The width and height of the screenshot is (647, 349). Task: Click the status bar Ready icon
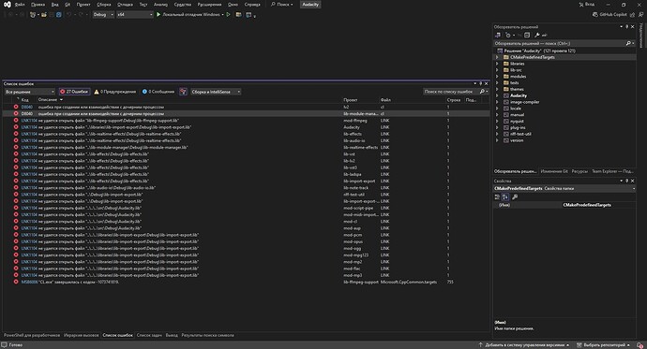tap(4, 345)
